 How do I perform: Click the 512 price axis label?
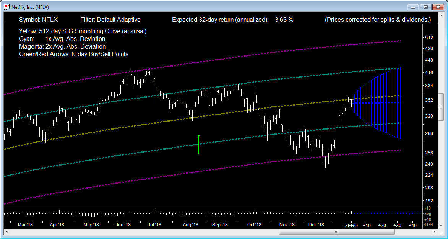[429, 37]
